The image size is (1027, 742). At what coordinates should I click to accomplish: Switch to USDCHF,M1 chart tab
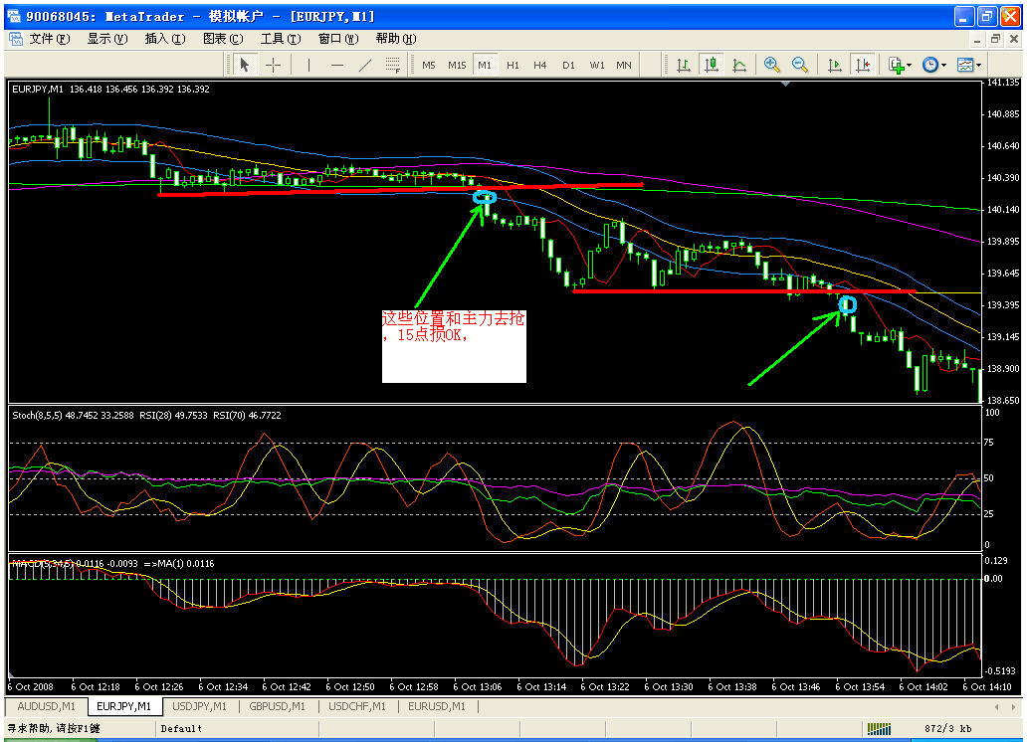point(357,706)
